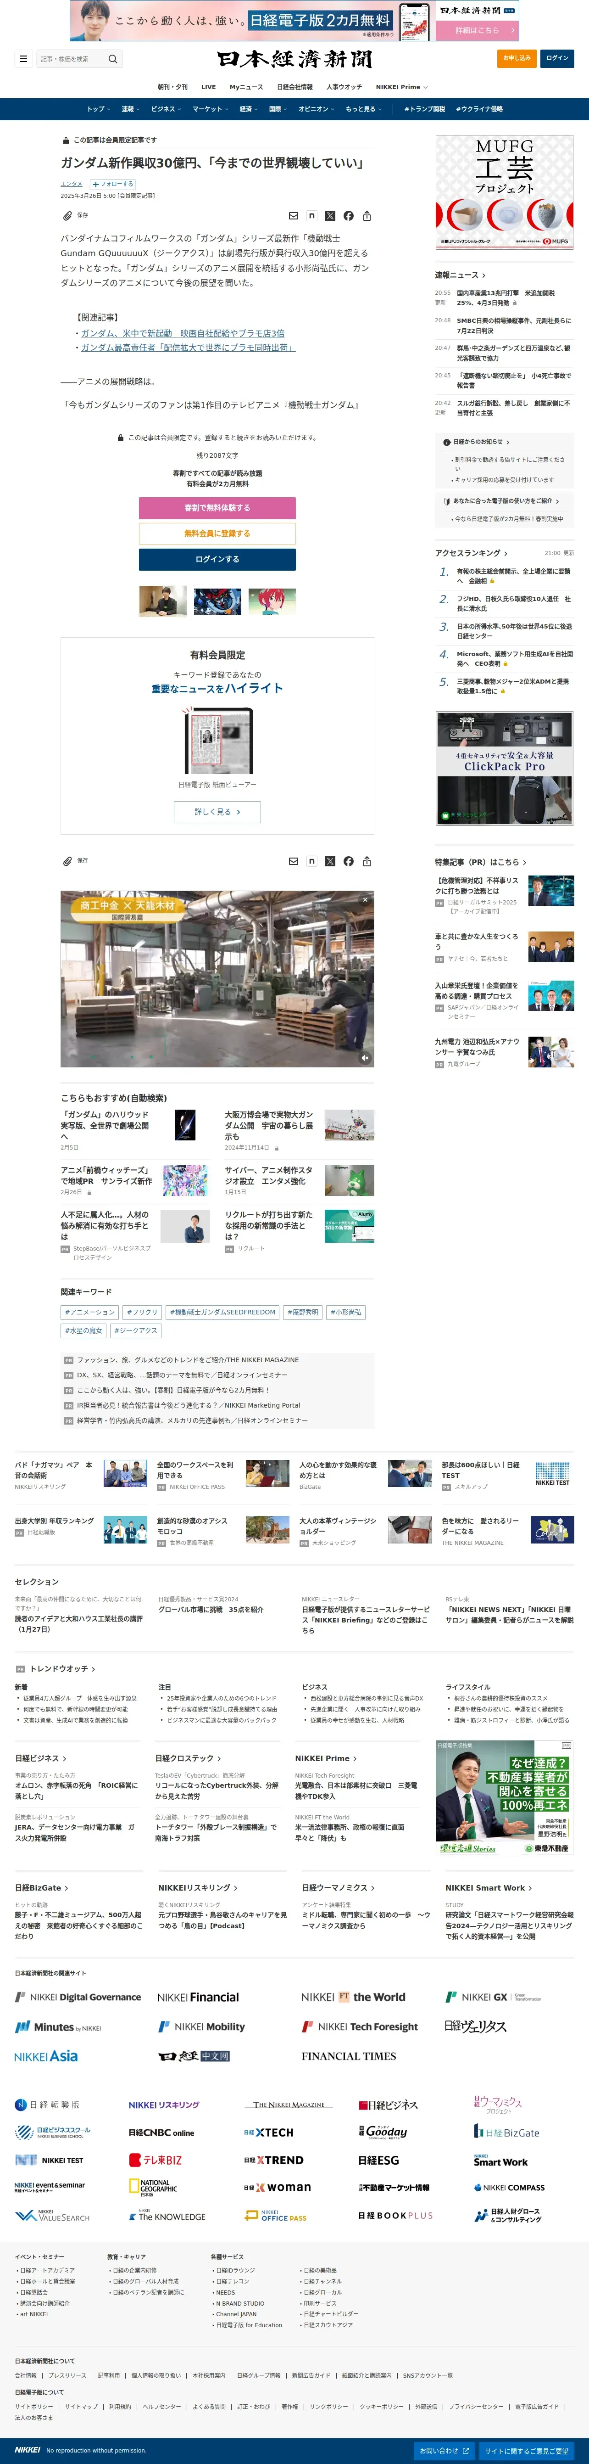589x2464 pixels.
Task: Click the upload share icon above the video
Action: [366, 861]
